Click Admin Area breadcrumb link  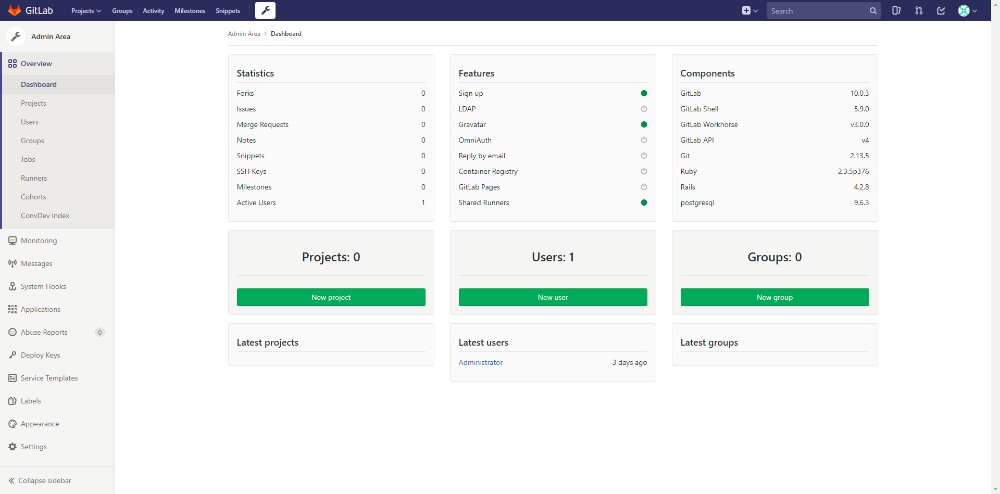click(244, 34)
